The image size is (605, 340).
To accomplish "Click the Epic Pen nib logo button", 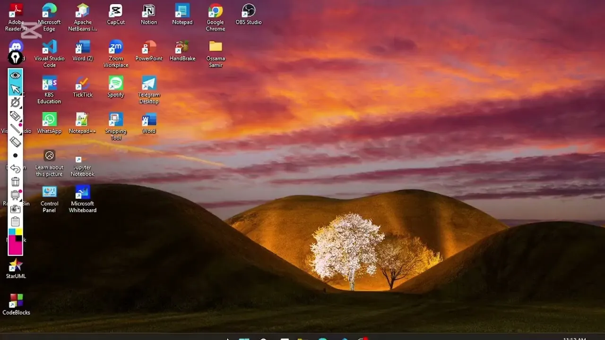I will (16, 58).
